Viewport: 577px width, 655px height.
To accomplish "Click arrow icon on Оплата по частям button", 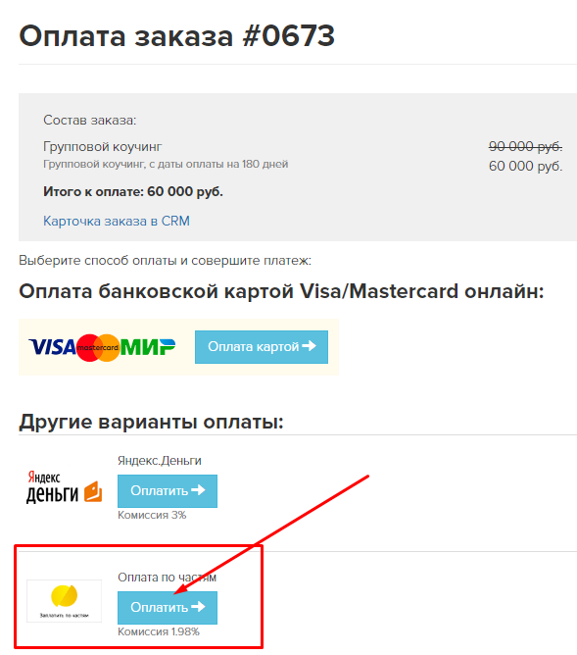I will 198,606.
